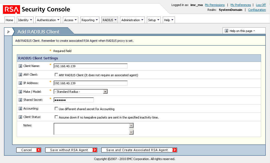Click the Required field note
270x163 pixels.
point(62,51)
